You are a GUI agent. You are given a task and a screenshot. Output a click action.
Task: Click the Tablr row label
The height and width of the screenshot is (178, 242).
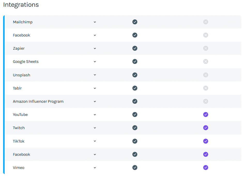pyautogui.click(x=17, y=88)
